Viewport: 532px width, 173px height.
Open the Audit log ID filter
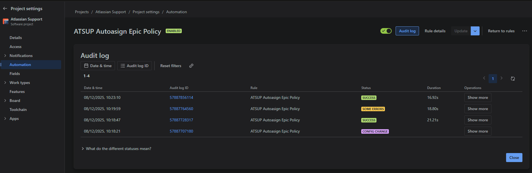pos(135,66)
